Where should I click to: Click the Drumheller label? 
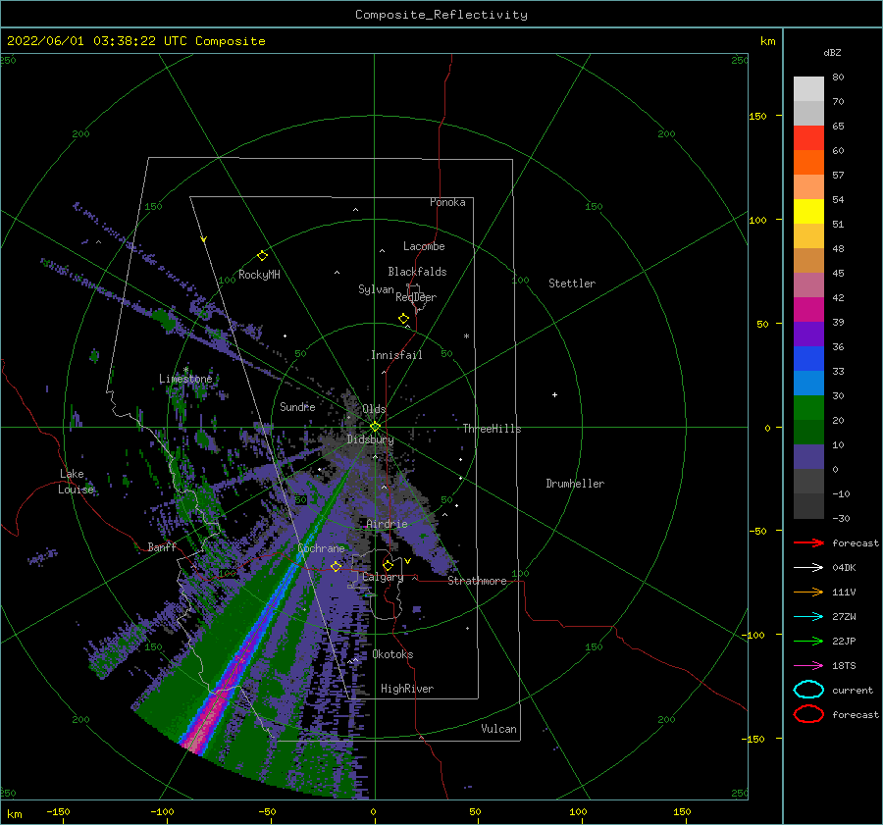(x=575, y=484)
